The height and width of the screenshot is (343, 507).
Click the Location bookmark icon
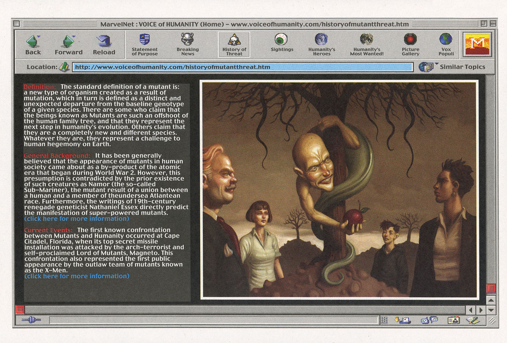tap(64, 67)
